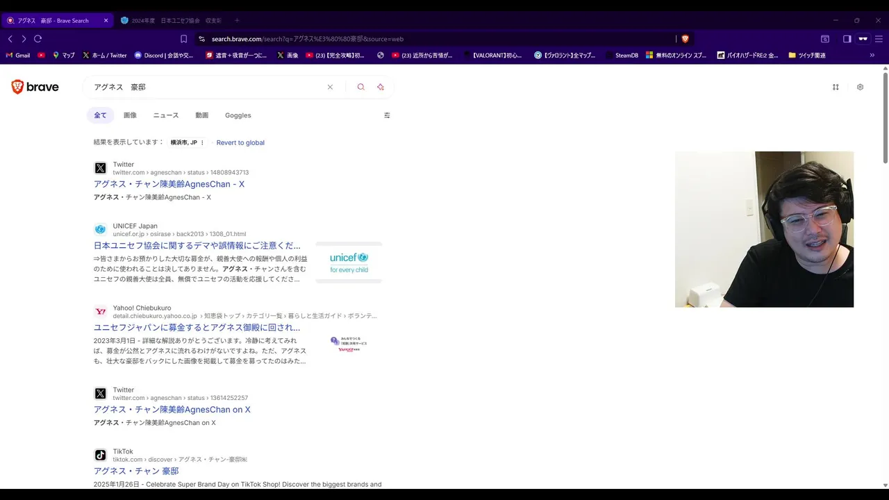Open the Gmail bookmark

18,55
